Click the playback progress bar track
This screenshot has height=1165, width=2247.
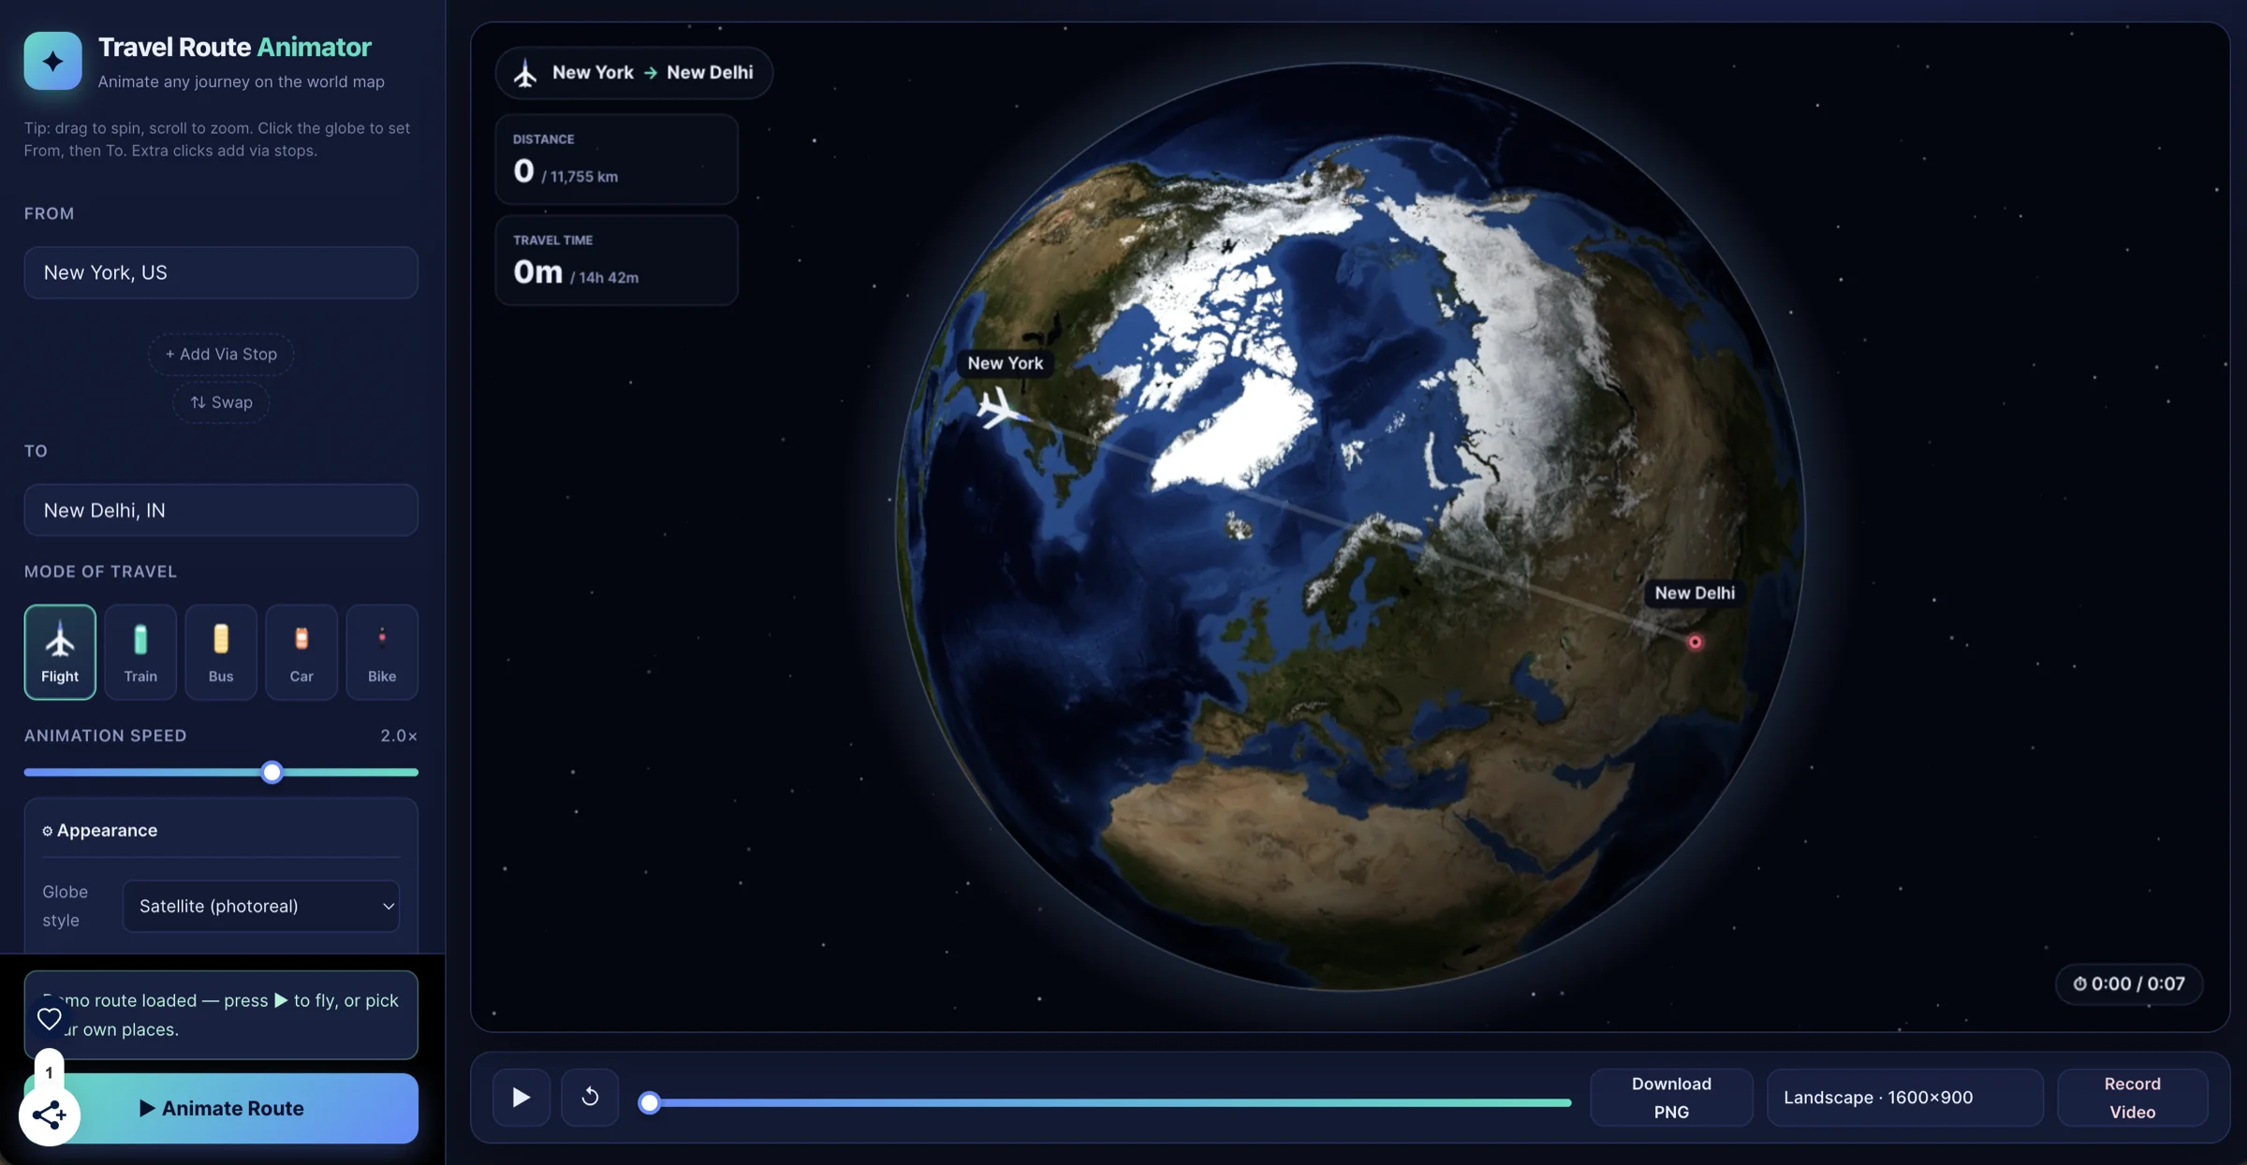click(x=1105, y=1102)
